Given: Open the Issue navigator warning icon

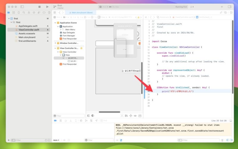Looking at the screenshot, I should click(29, 13).
